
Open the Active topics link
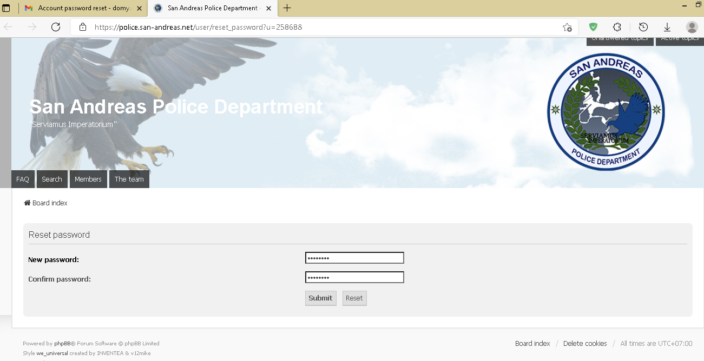pos(680,40)
